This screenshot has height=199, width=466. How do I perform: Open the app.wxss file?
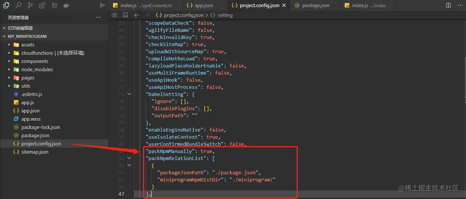54,119
